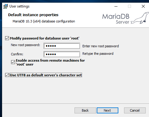Click the 'User settings' title bar text
The height and width of the screenshot is (117, 149).
(20, 6)
